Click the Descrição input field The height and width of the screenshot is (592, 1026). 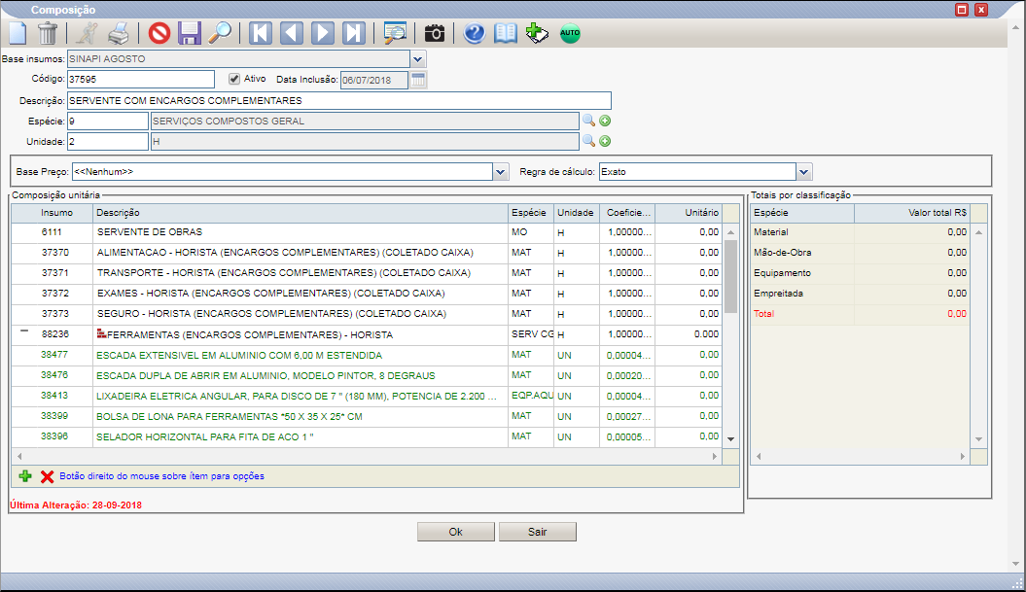point(339,101)
